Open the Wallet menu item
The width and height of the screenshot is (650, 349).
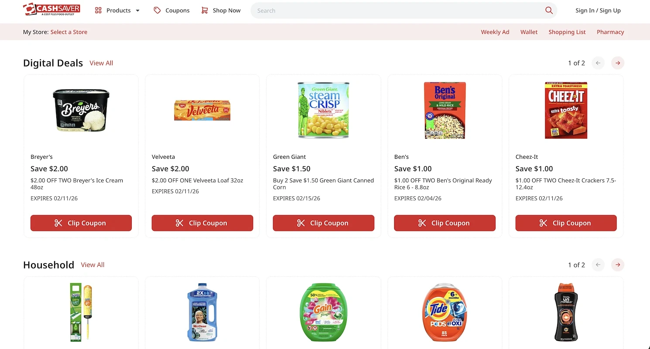tap(529, 32)
